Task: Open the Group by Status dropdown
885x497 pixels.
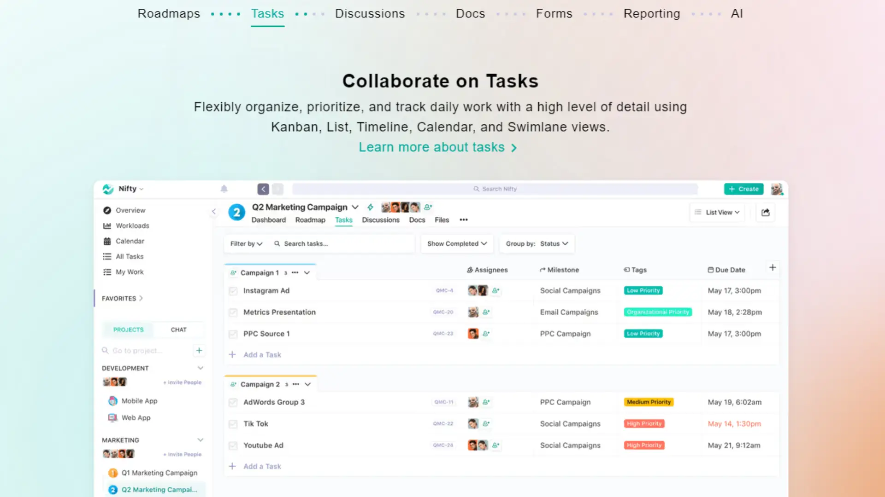Action: (537, 243)
